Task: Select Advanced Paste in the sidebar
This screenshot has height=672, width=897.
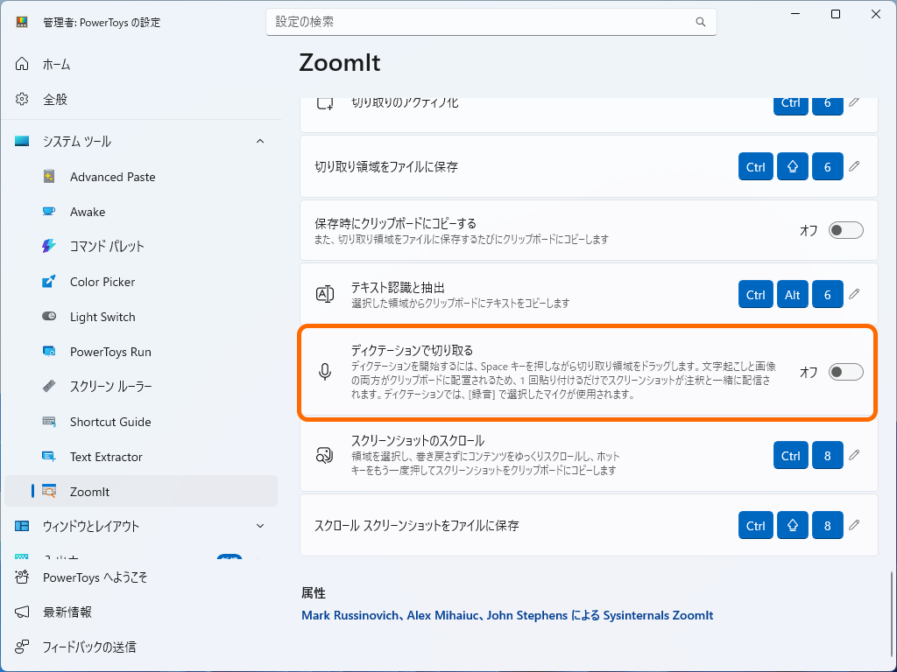Action: coord(141,177)
